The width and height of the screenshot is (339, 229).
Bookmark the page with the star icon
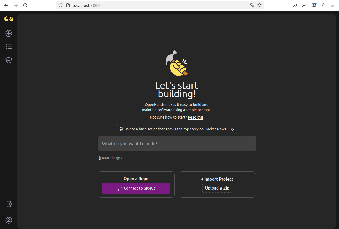click(x=259, y=5)
